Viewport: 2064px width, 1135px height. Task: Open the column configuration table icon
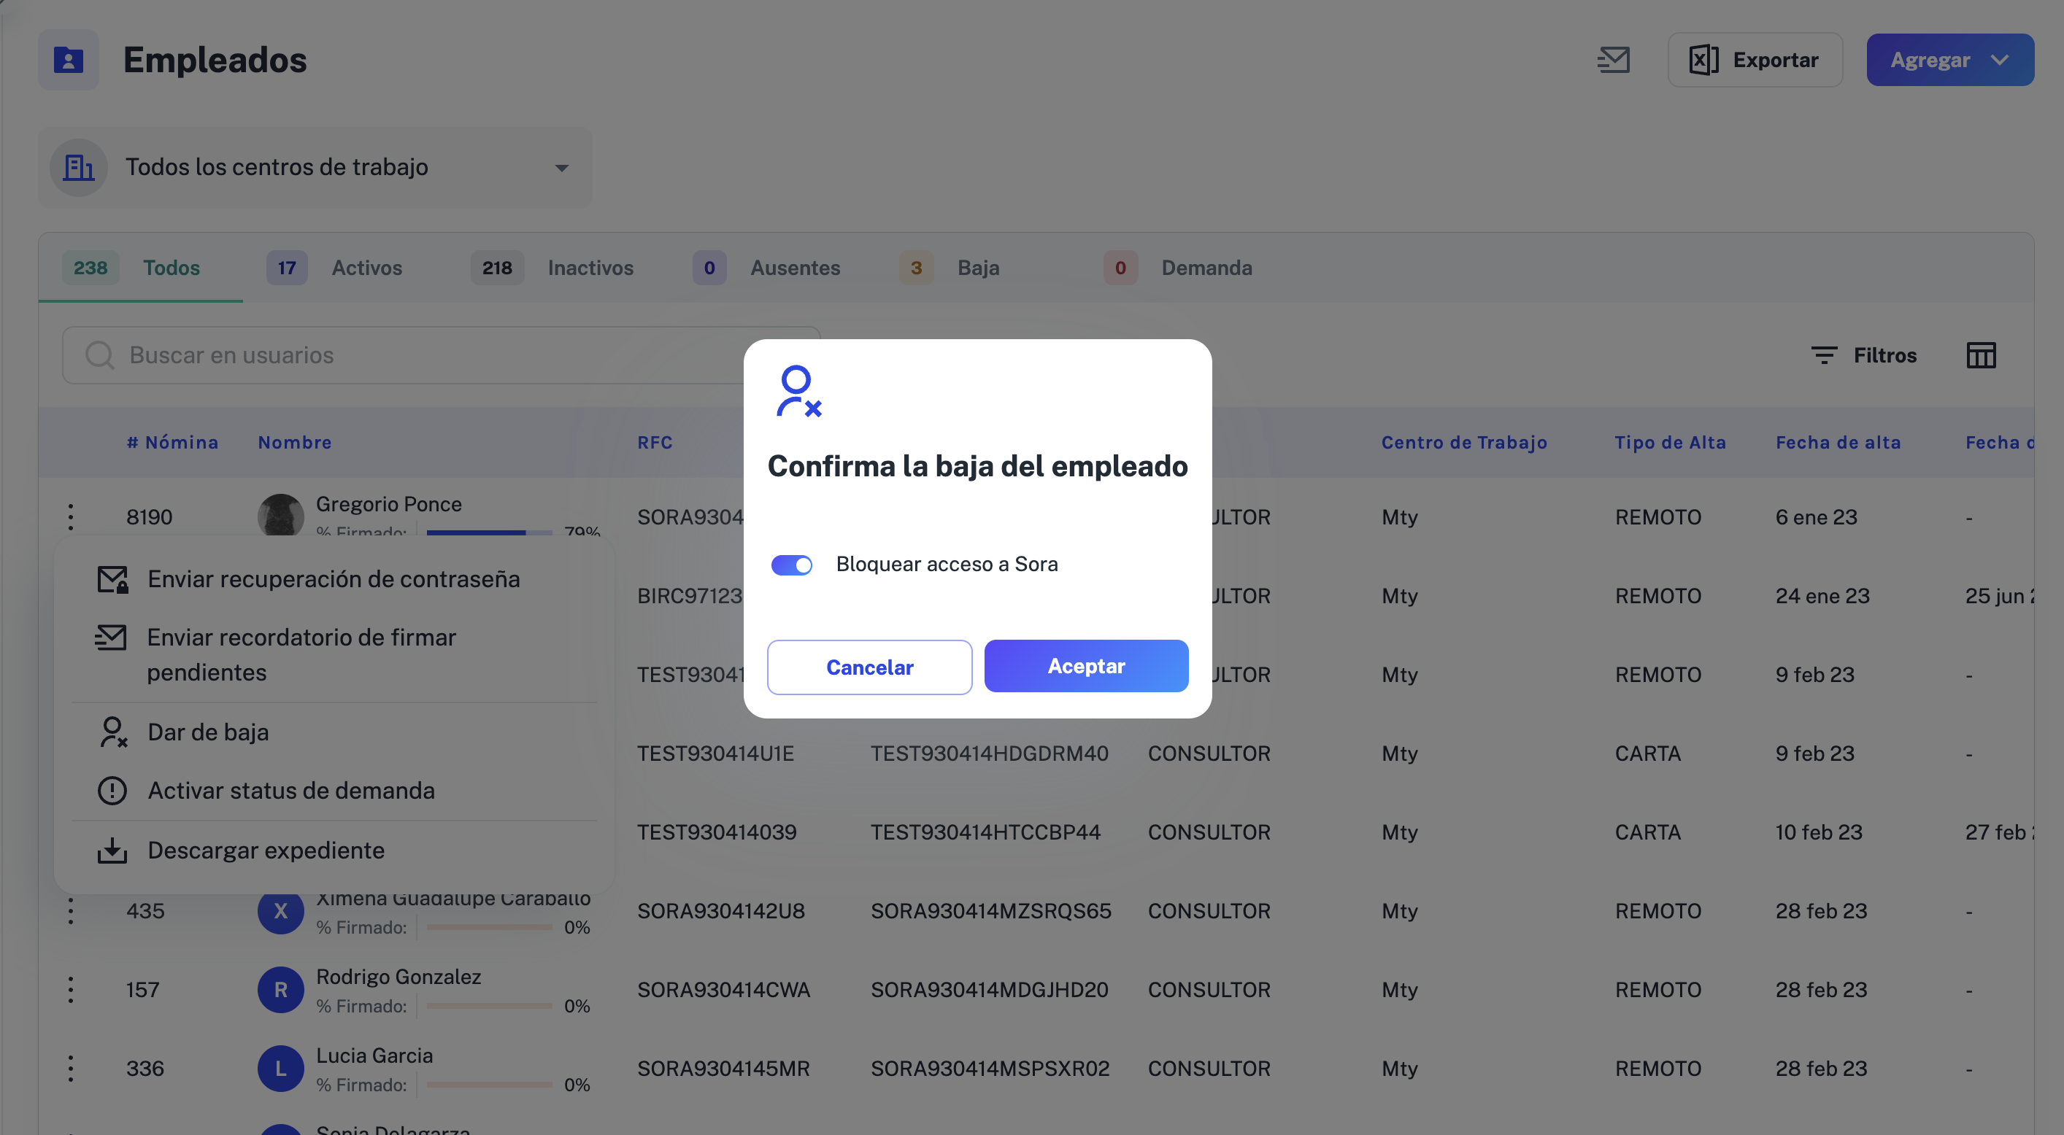coord(1981,355)
